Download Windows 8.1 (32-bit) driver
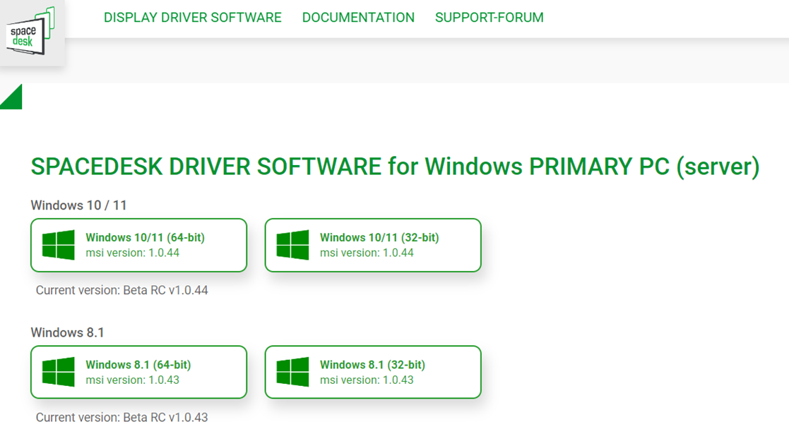Screen dimensions: 789x434 [373, 372]
